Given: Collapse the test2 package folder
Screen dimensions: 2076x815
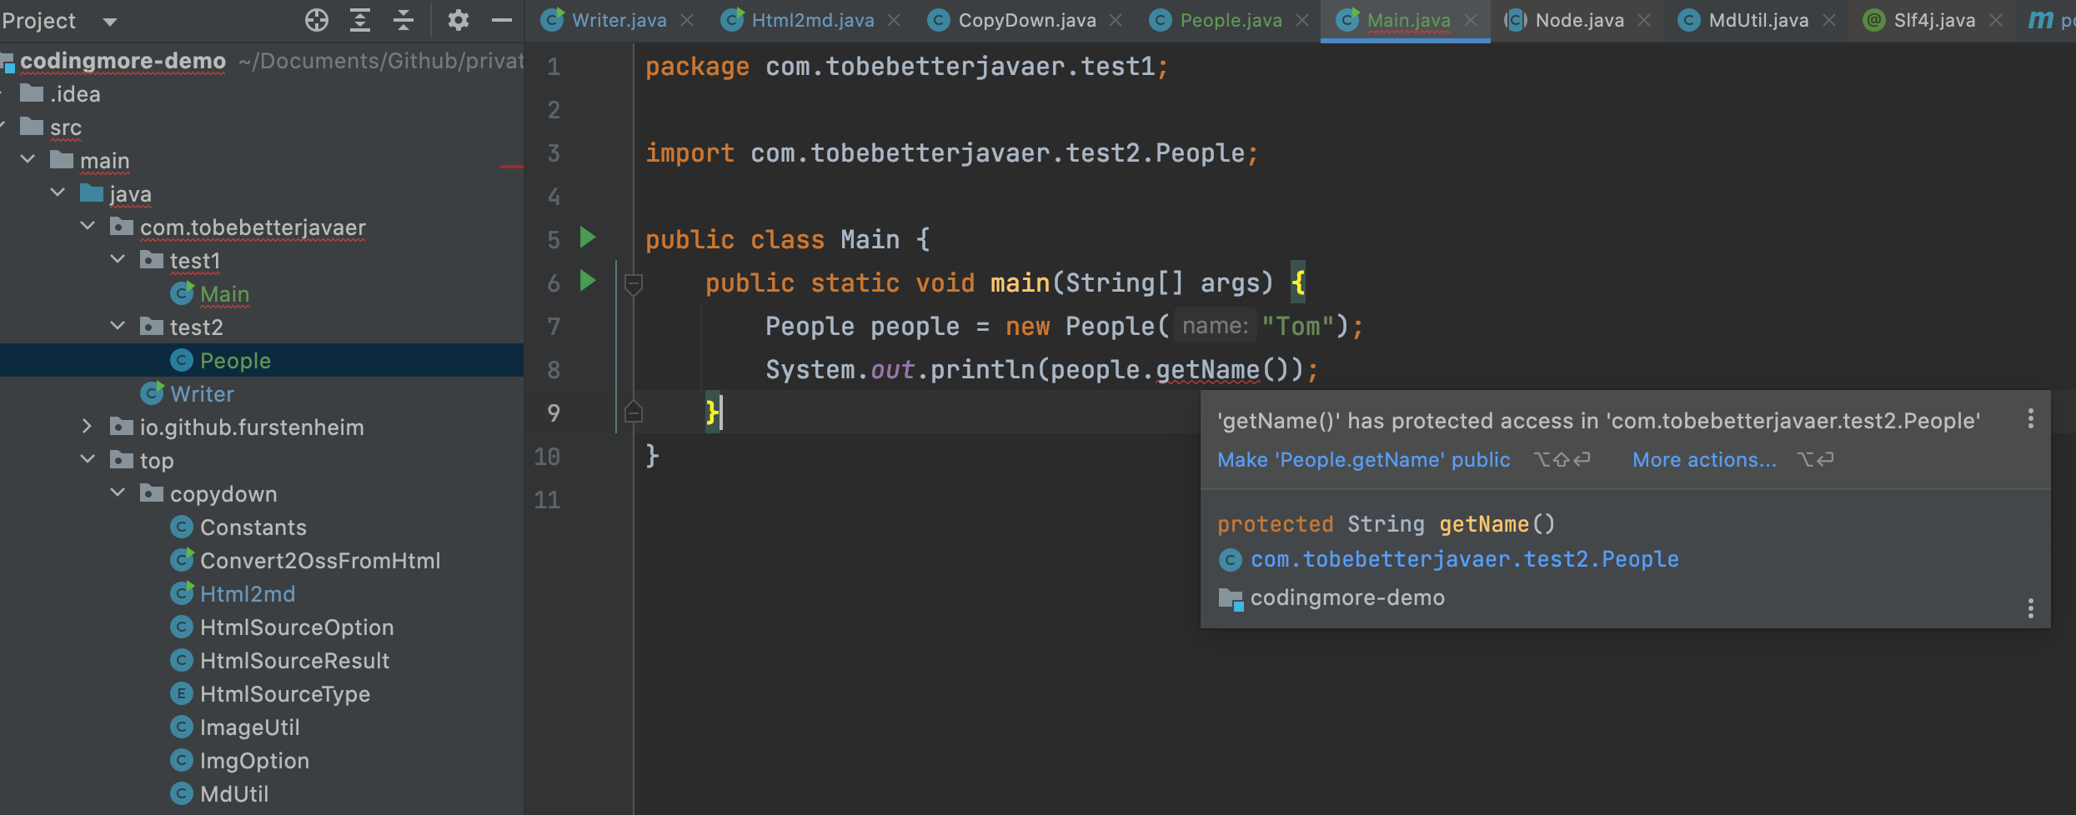Looking at the screenshot, I should click(118, 327).
